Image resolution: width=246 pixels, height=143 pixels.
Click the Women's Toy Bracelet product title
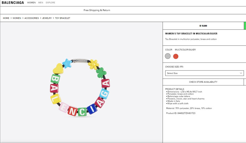click(x=191, y=34)
